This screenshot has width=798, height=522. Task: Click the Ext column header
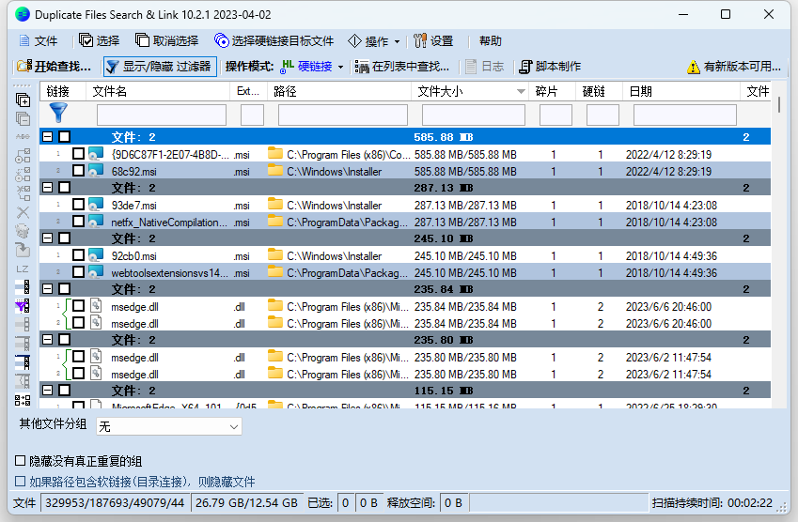(249, 91)
